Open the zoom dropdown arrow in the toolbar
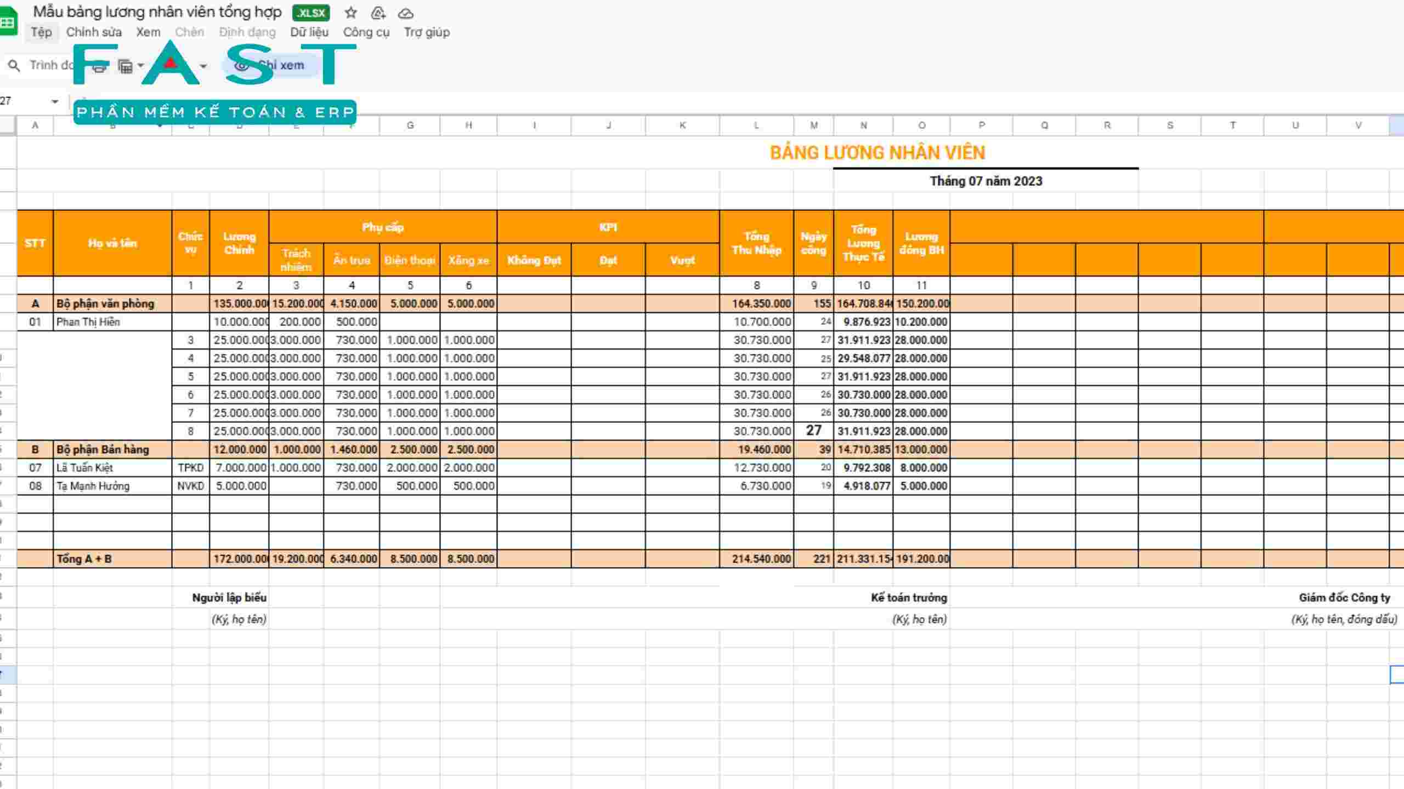The width and height of the screenshot is (1404, 789). (x=203, y=66)
